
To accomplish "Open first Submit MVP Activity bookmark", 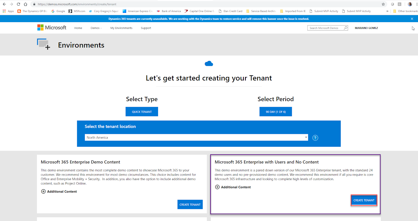I will click(x=324, y=11).
